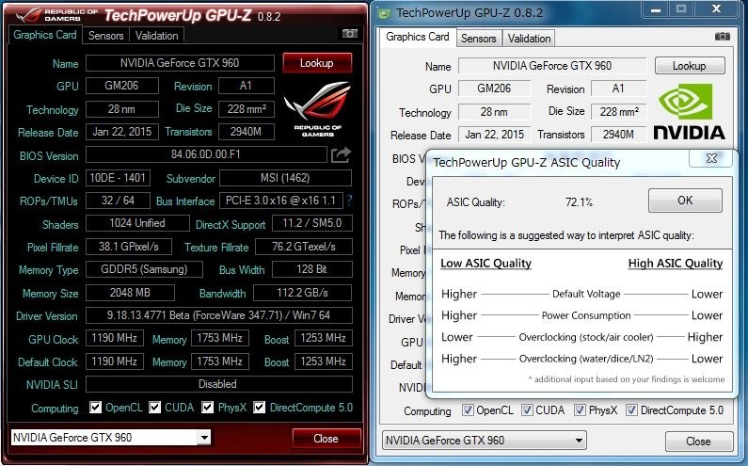Click the NVIDIA SLI field showing Disabled
The width and height of the screenshot is (748, 466).
pyautogui.click(x=219, y=384)
